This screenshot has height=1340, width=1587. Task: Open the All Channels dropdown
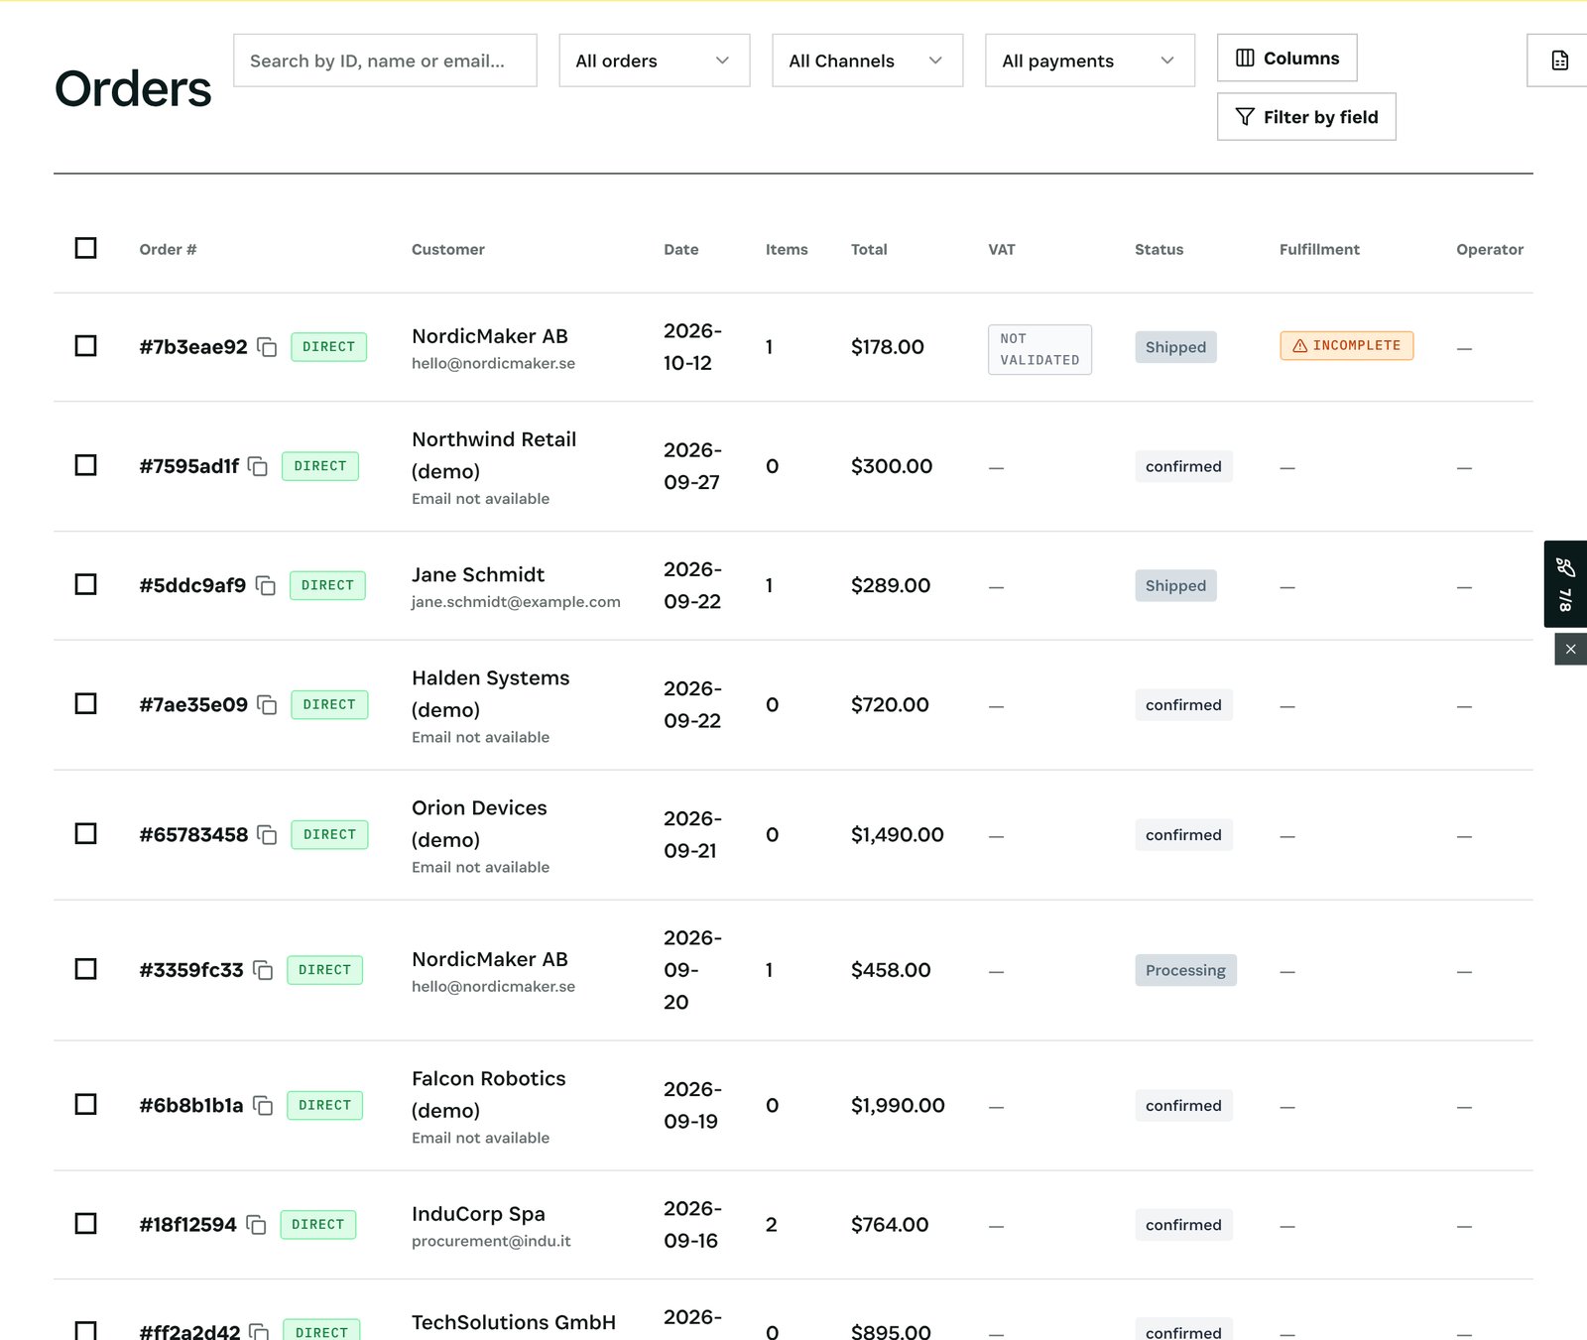click(868, 61)
